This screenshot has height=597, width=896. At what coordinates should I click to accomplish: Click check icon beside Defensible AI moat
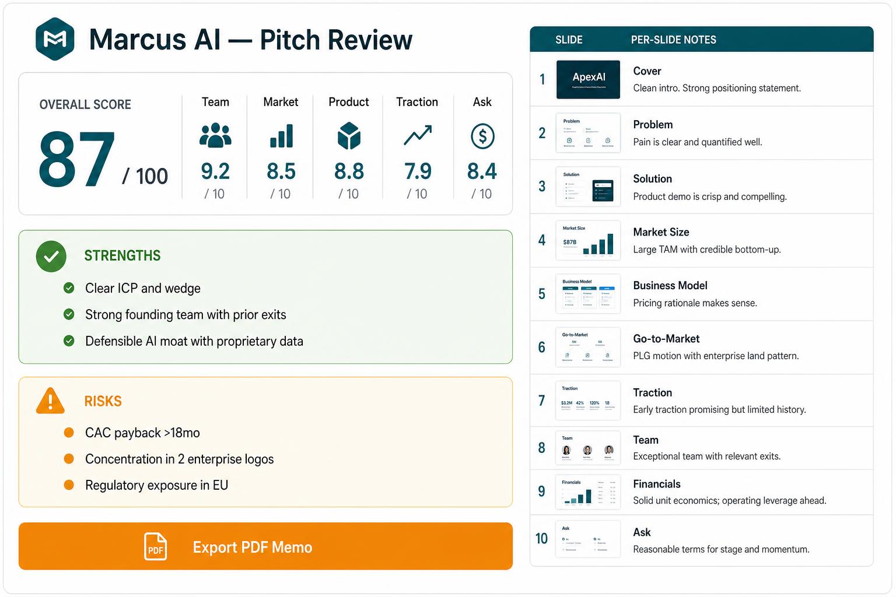tap(69, 340)
